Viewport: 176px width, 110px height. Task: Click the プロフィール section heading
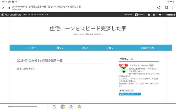(x=126, y=59)
